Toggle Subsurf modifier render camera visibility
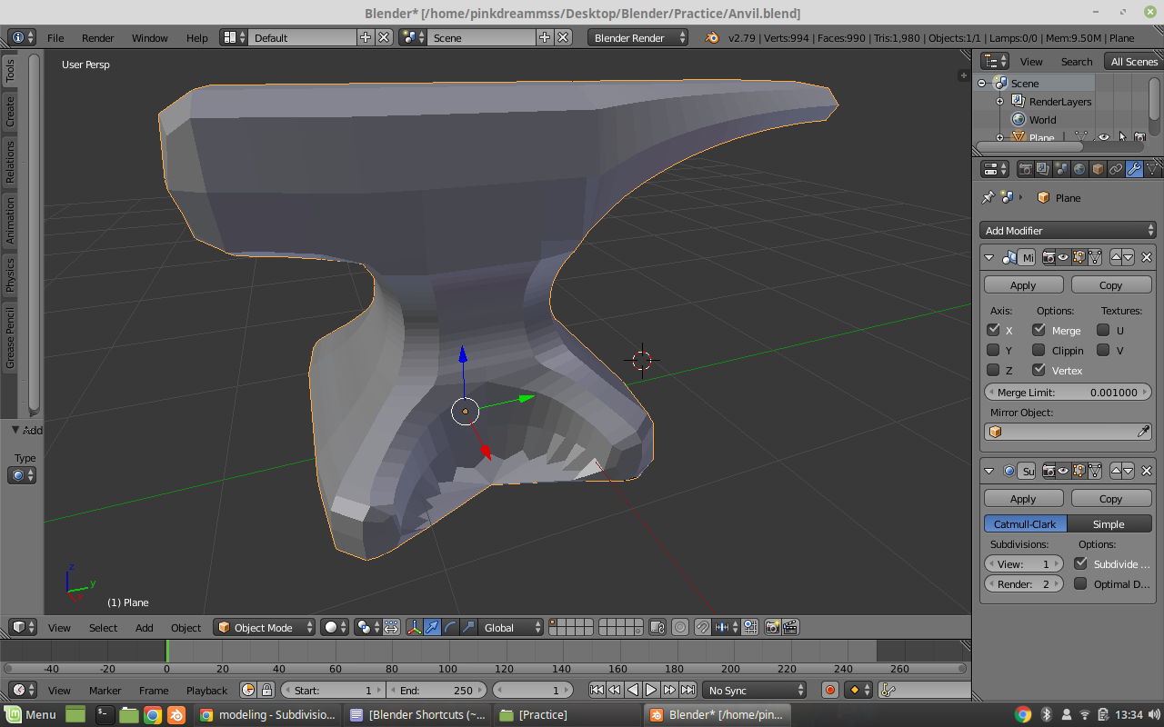 [x=1049, y=471]
